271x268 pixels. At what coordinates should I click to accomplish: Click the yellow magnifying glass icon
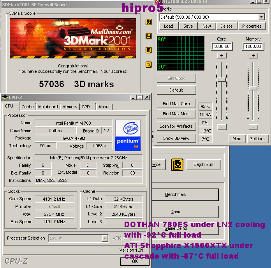pyautogui.click(x=149, y=65)
